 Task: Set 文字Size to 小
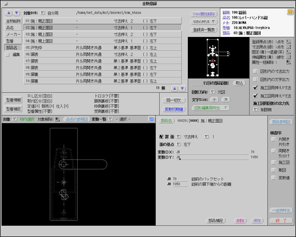pyautogui.click(x=214, y=100)
